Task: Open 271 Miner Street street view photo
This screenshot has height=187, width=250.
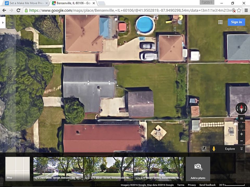Action: [159, 169]
